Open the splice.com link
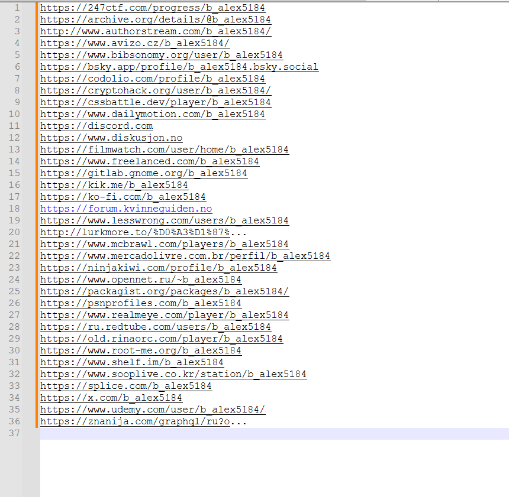Viewport: 509px width, 497px height. coord(126,386)
